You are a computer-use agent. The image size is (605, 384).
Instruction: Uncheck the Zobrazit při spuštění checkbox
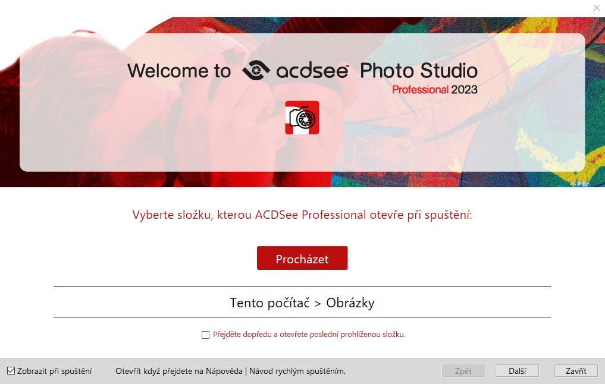point(11,371)
